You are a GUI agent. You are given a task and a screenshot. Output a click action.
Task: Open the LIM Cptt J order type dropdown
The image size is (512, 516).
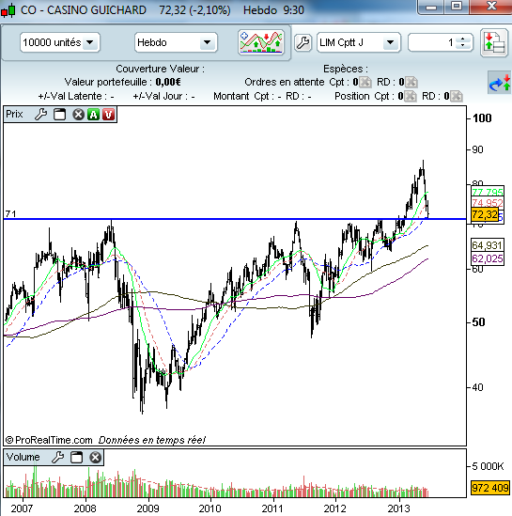[x=359, y=42]
